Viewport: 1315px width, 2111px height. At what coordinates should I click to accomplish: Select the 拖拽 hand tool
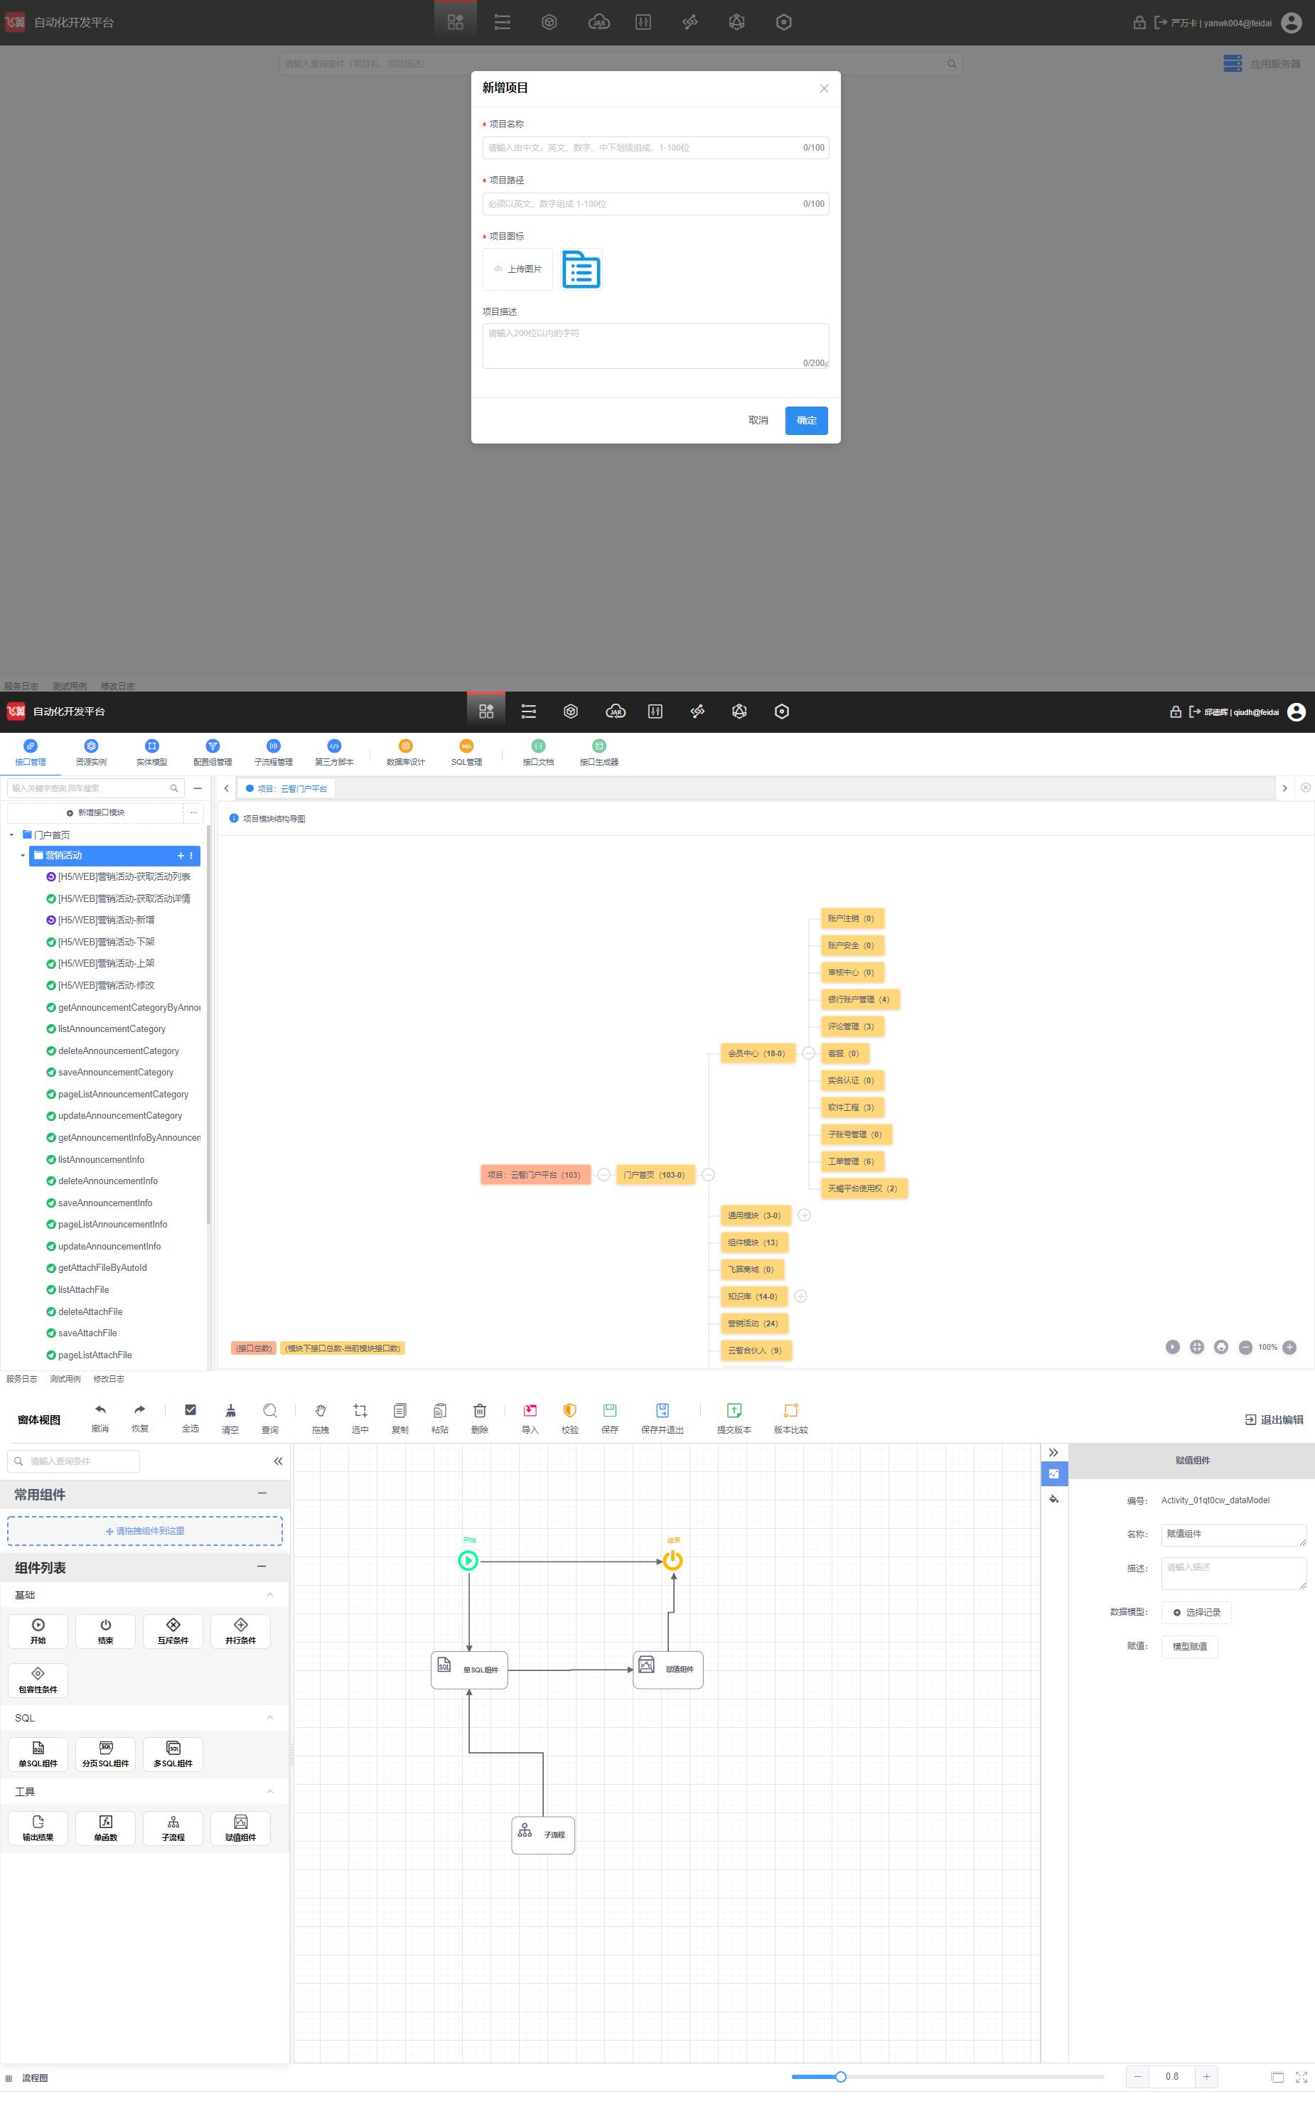click(x=320, y=1410)
